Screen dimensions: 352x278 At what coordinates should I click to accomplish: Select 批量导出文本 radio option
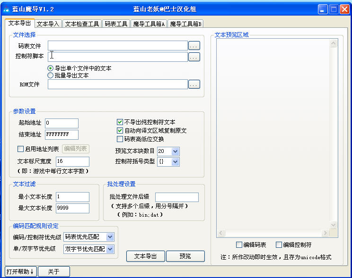(51, 75)
